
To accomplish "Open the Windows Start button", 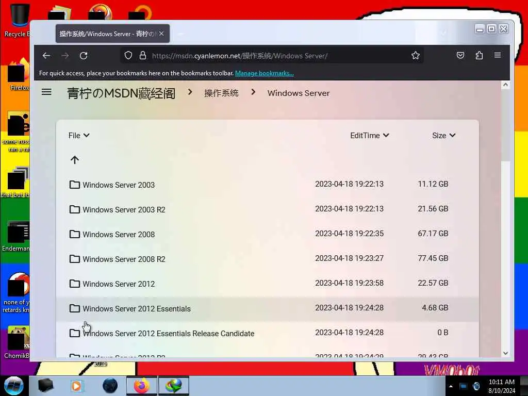I will 13,386.
